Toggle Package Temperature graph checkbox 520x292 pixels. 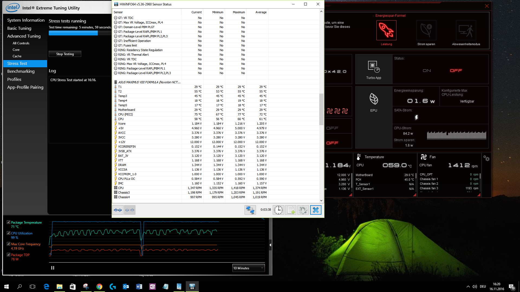(8, 222)
